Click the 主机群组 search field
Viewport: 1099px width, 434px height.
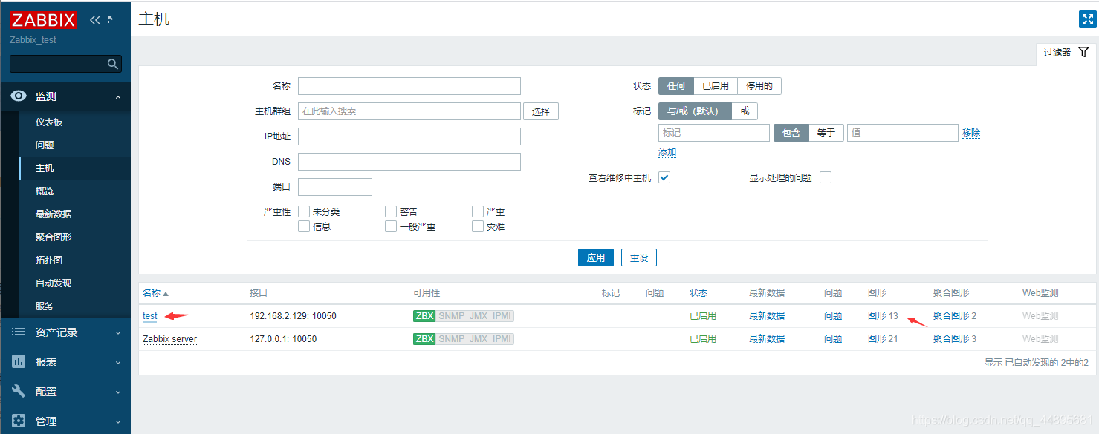coord(409,111)
